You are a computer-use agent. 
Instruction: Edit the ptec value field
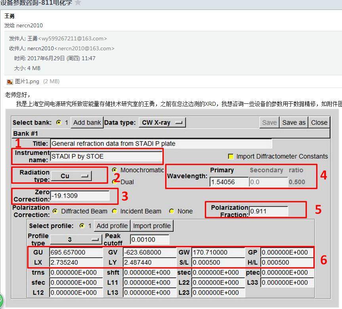coord(287,273)
